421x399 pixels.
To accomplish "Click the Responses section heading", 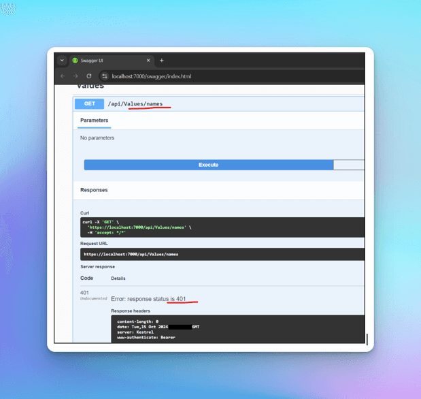I will point(94,190).
